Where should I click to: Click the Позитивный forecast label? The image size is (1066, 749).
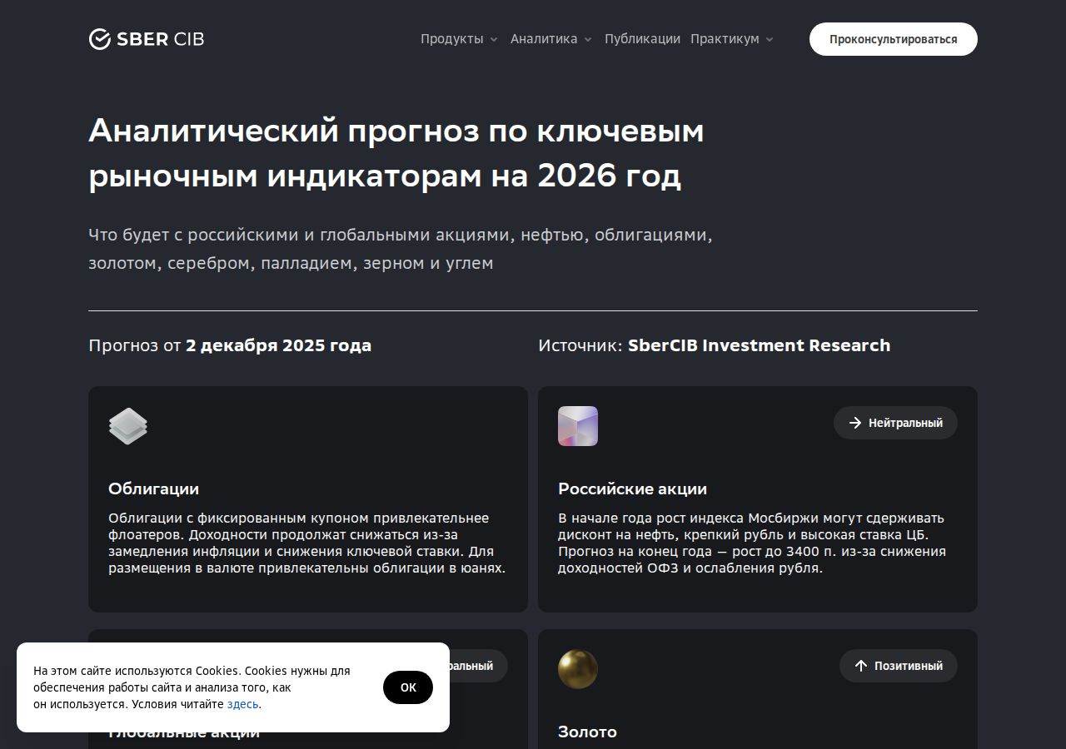(909, 666)
